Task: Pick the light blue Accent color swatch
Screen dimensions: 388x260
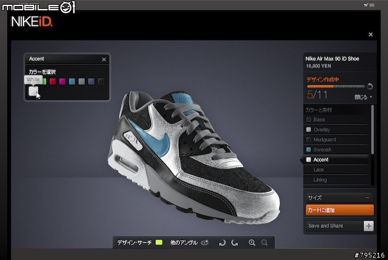Action: pos(72,82)
